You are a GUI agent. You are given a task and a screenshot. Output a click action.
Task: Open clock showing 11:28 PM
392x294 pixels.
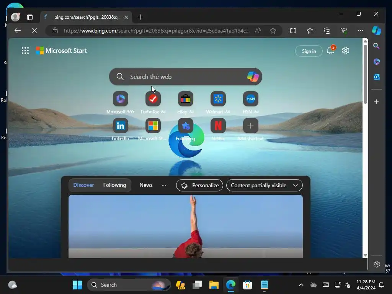click(366, 285)
